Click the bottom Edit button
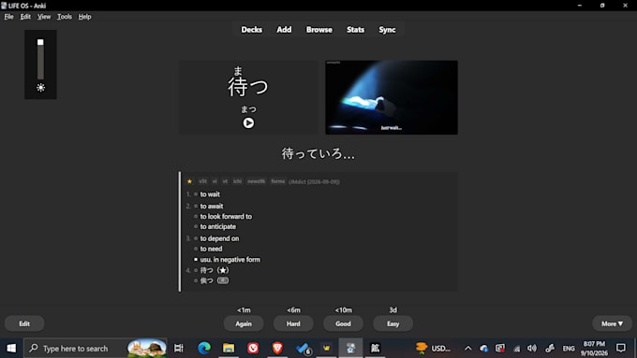The width and height of the screenshot is (637, 358). (x=24, y=323)
